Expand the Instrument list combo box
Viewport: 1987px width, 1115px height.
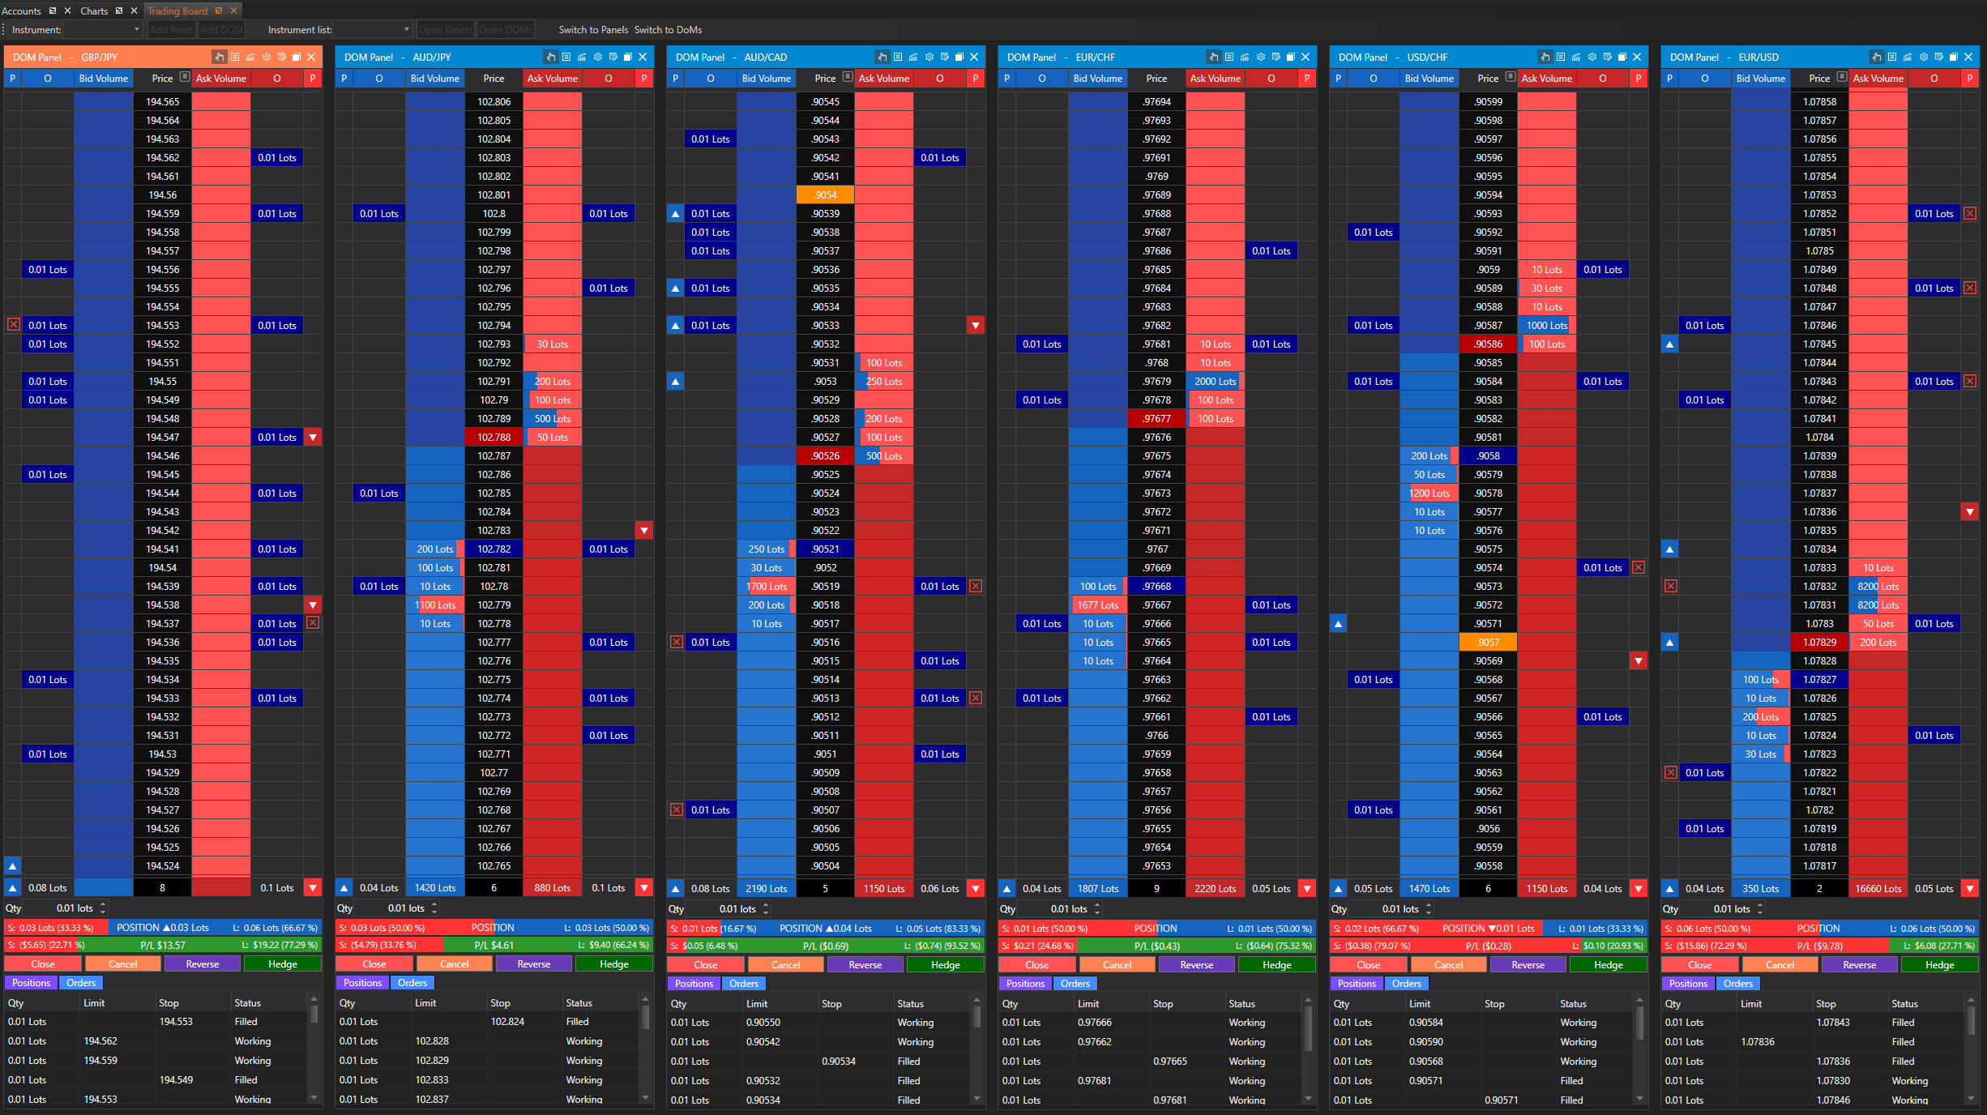pyautogui.click(x=407, y=30)
